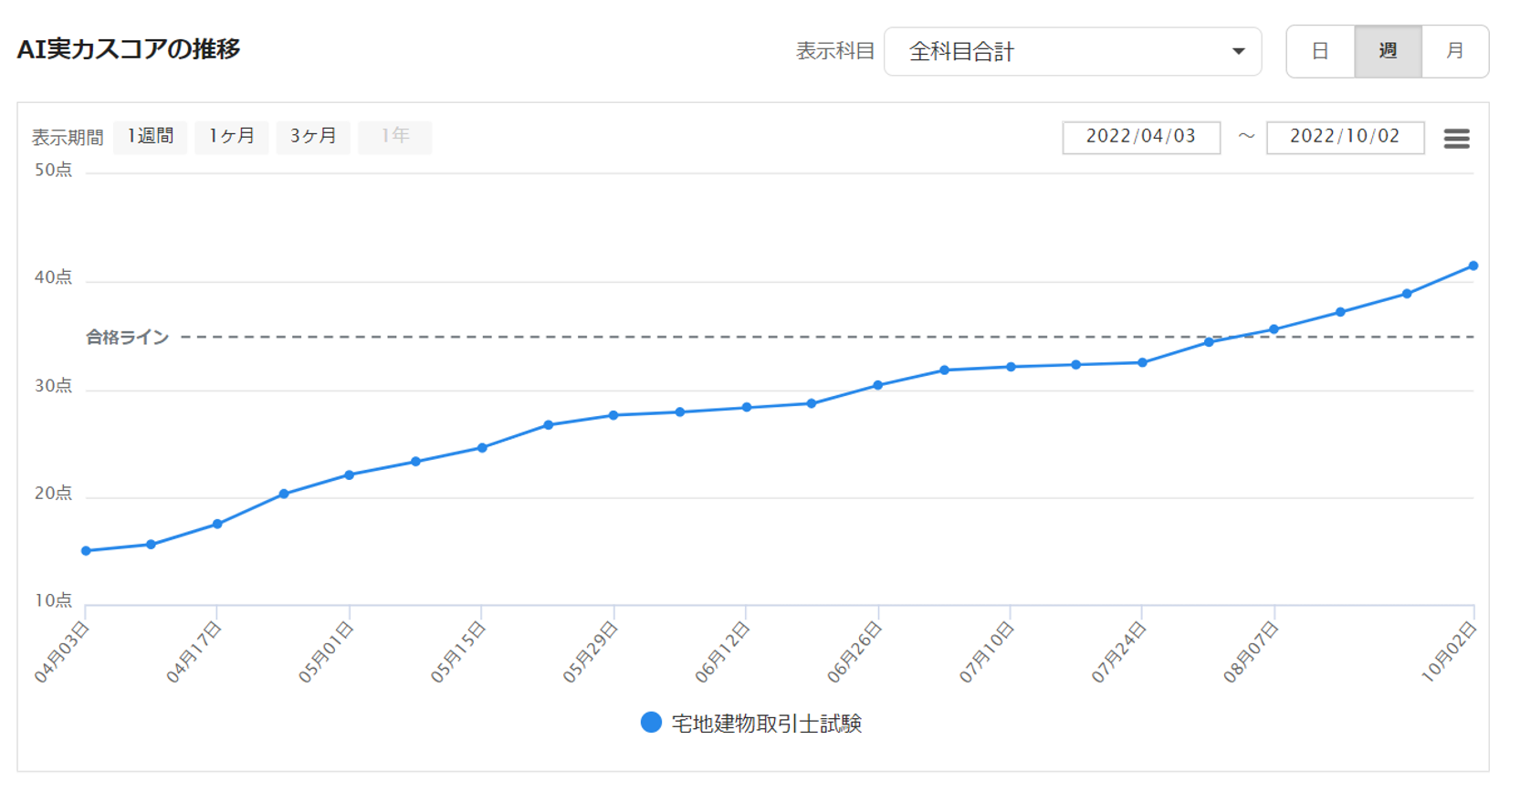Click the first data point on 04月03日

click(86, 551)
